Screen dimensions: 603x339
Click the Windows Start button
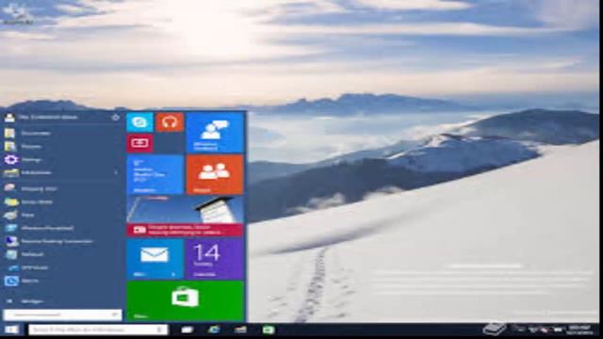point(11,330)
